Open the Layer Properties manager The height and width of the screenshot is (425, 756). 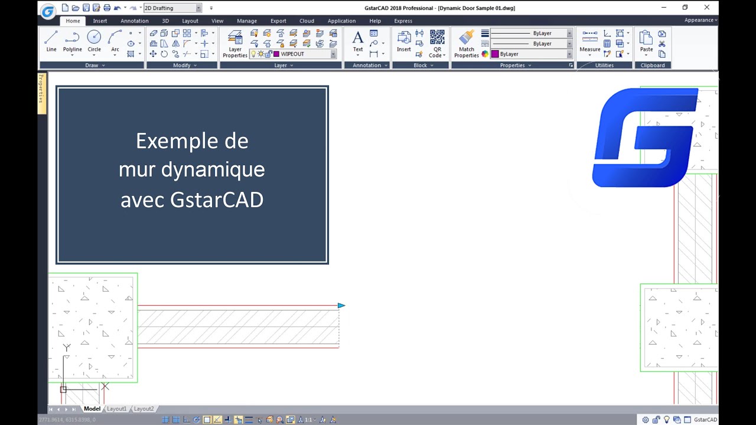pyautogui.click(x=235, y=44)
